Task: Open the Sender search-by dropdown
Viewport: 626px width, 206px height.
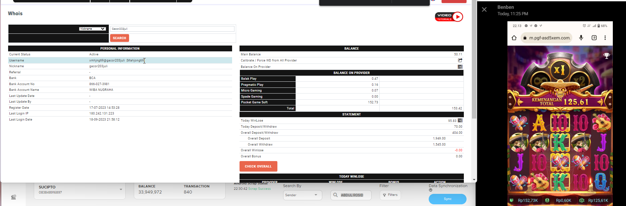Action: [302, 195]
